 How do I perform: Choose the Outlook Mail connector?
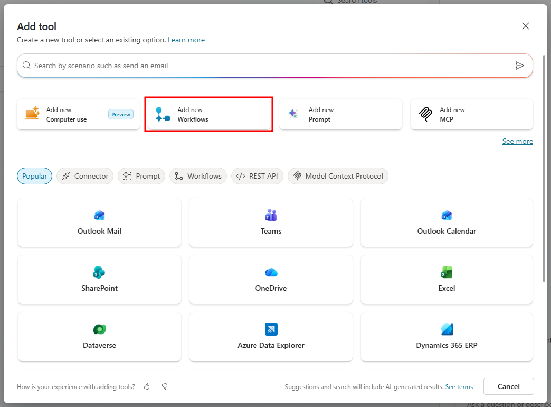pyautogui.click(x=99, y=223)
